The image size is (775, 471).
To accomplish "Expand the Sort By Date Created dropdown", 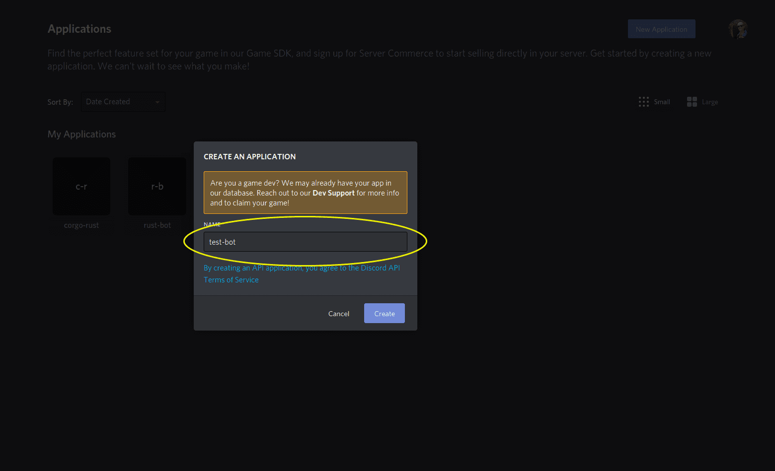I will click(123, 102).
